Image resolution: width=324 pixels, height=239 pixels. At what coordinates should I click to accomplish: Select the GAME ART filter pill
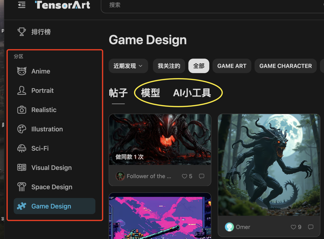[232, 66]
